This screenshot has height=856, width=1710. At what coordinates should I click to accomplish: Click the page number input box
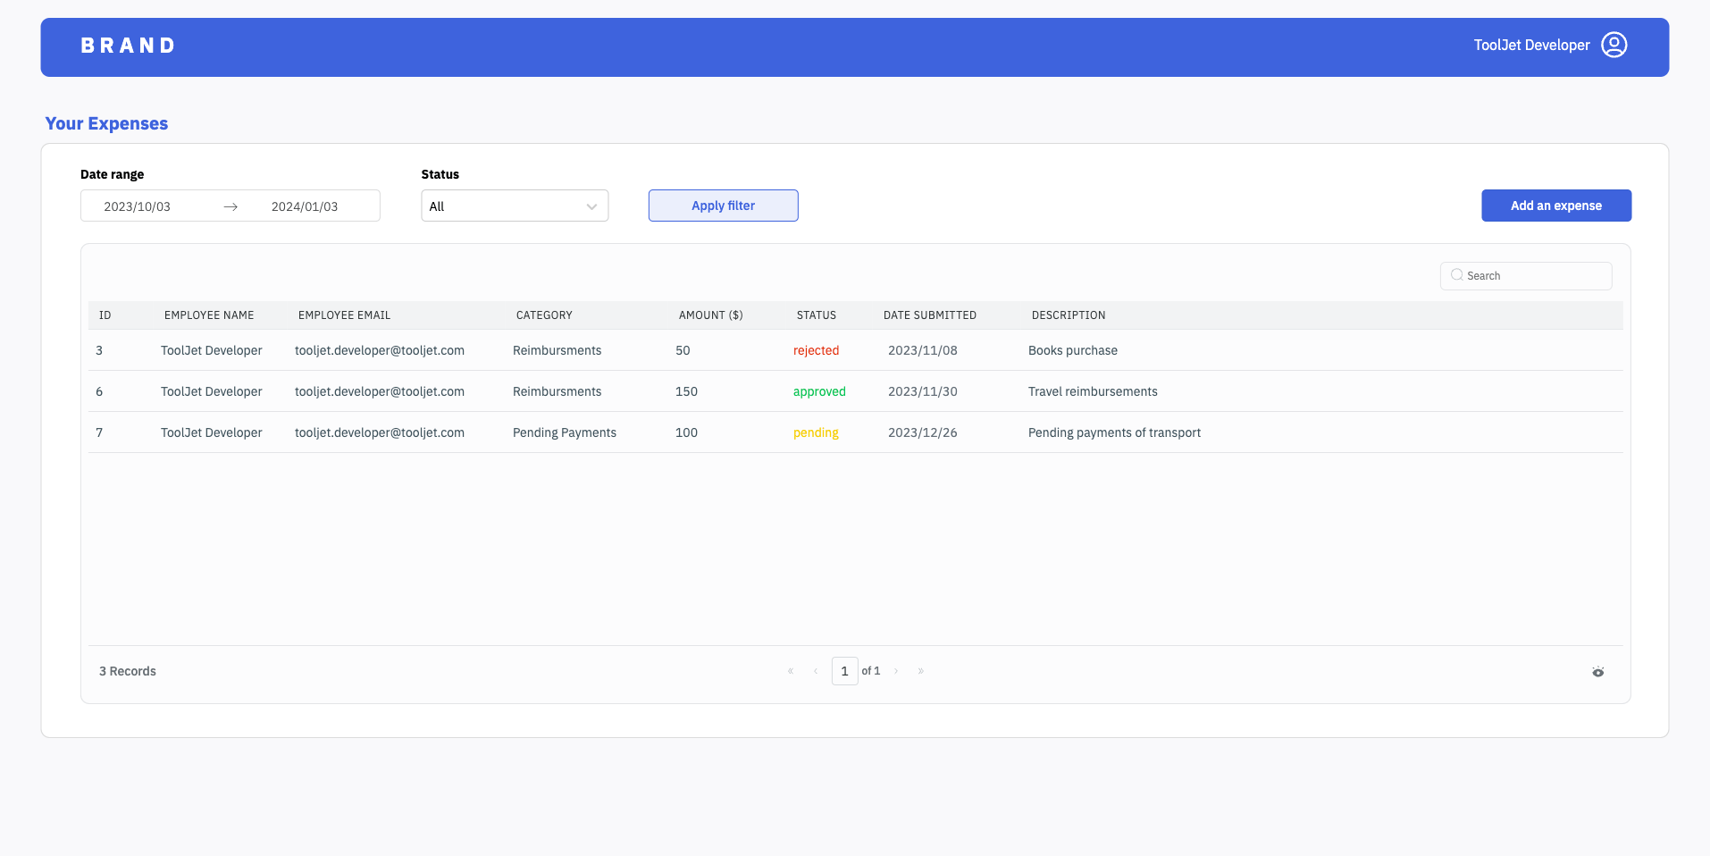(844, 671)
